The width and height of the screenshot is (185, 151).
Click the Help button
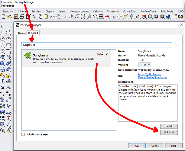[x=174, y=146]
